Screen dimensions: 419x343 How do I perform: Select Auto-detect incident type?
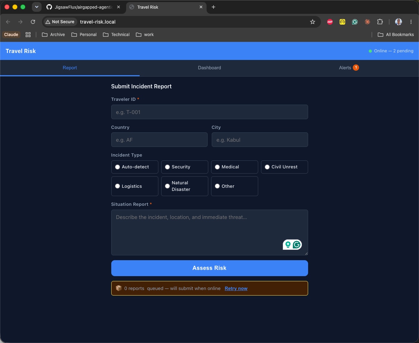135,167
